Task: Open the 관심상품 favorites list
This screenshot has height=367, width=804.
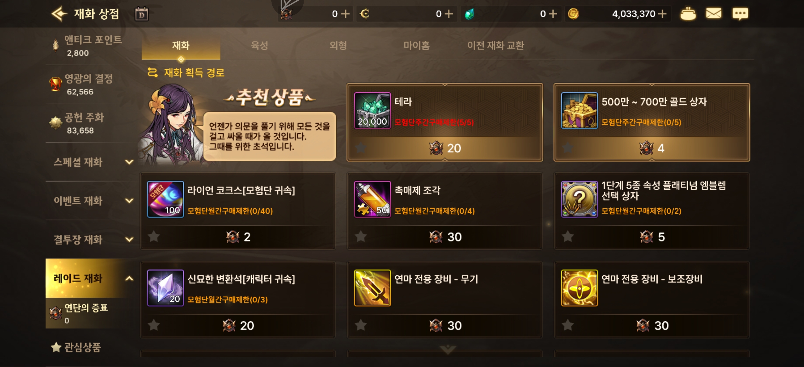Action: pyautogui.click(x=76, y=347)
